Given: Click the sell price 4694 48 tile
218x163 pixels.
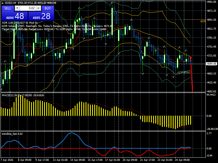Looking at the screenshot, I should click(x=15, y=16).
